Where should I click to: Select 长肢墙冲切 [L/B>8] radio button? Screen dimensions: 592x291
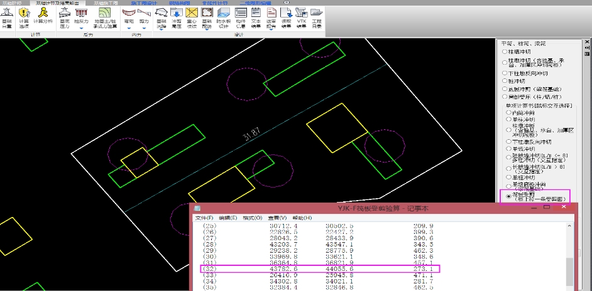point(508,168)
